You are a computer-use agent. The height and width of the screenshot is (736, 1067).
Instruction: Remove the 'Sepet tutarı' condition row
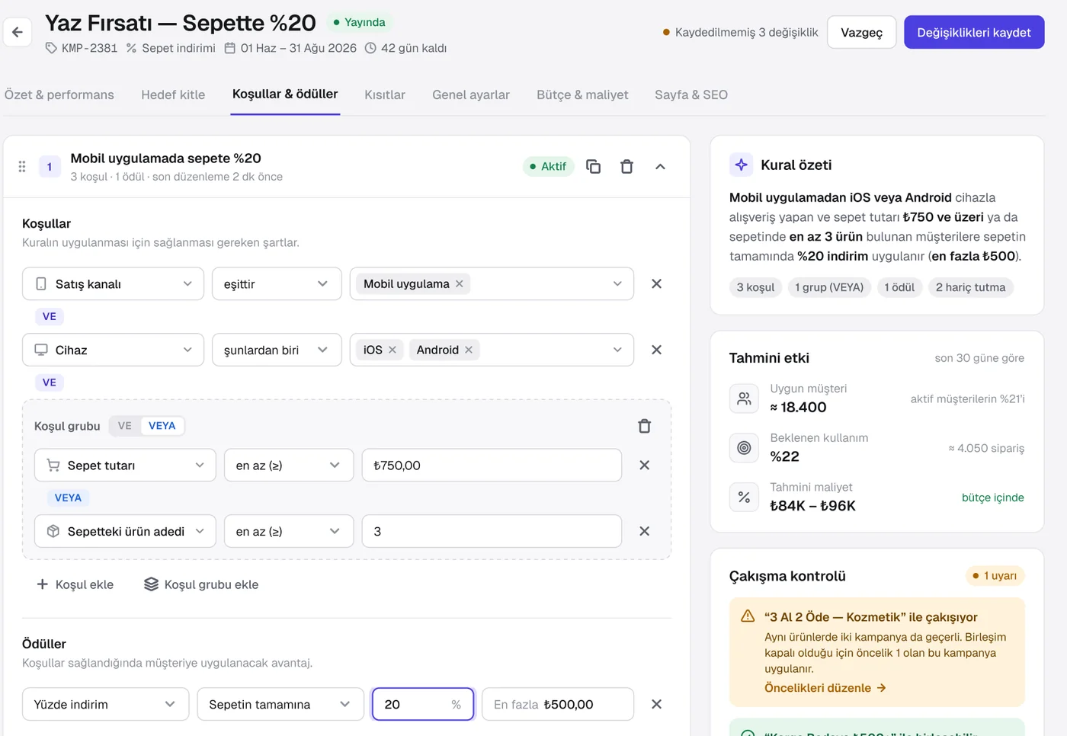click(644, 465)
